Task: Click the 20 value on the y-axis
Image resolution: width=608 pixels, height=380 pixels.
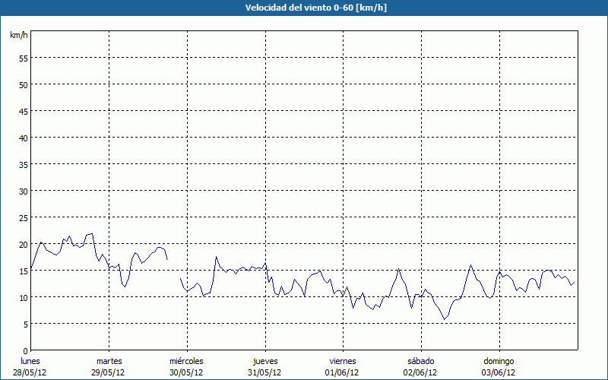Action: (23, 244)
